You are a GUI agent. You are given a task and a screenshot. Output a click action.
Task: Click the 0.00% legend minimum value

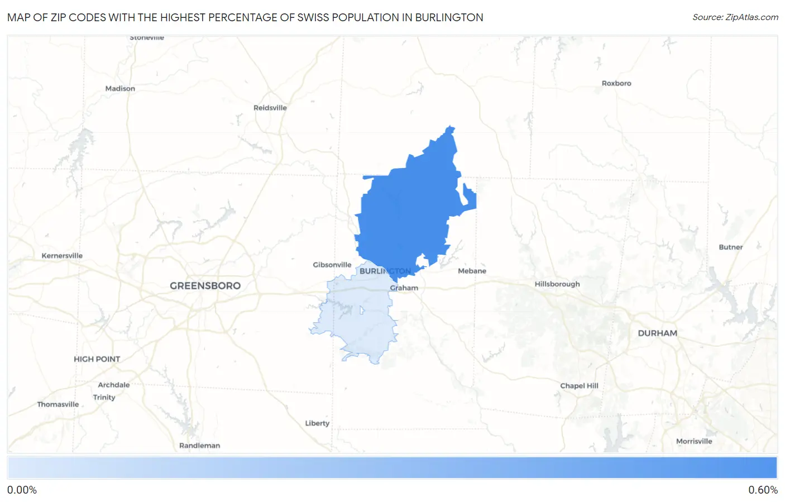[x=22, y=490]
